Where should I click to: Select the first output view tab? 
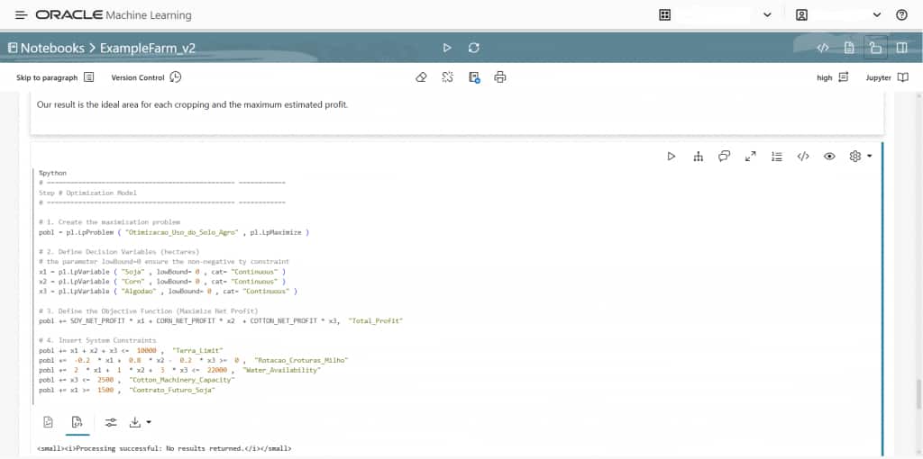(x=49, y=422)
